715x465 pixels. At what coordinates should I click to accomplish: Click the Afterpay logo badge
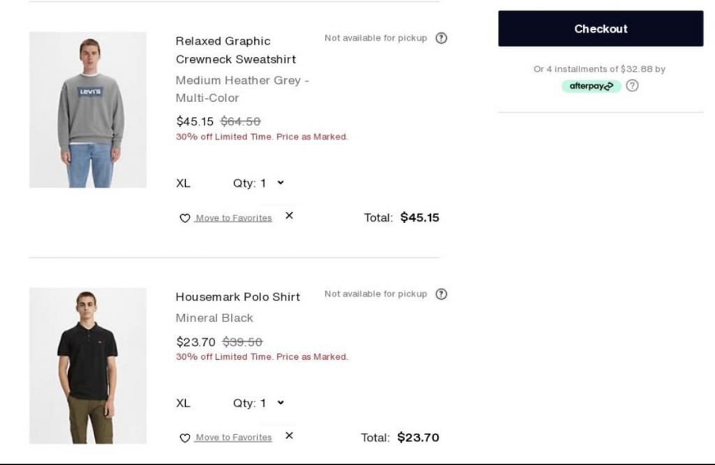pyautogui.click(x=591, y=86)
